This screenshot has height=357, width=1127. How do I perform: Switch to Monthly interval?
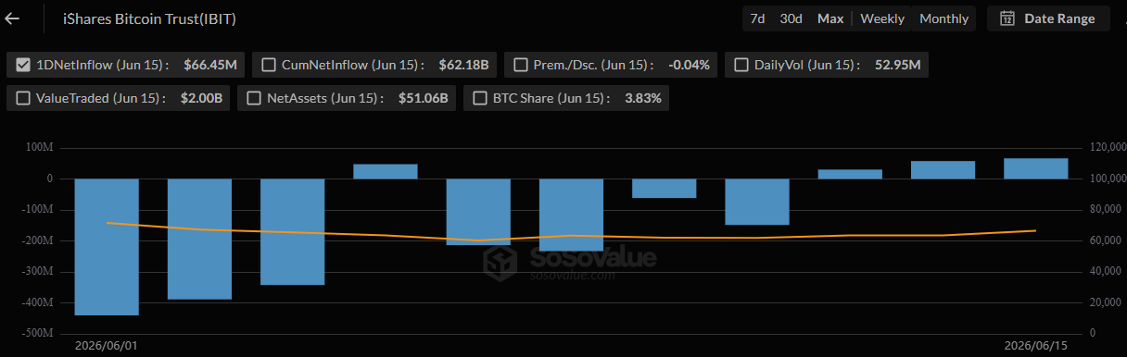click(x=943, y=18)
